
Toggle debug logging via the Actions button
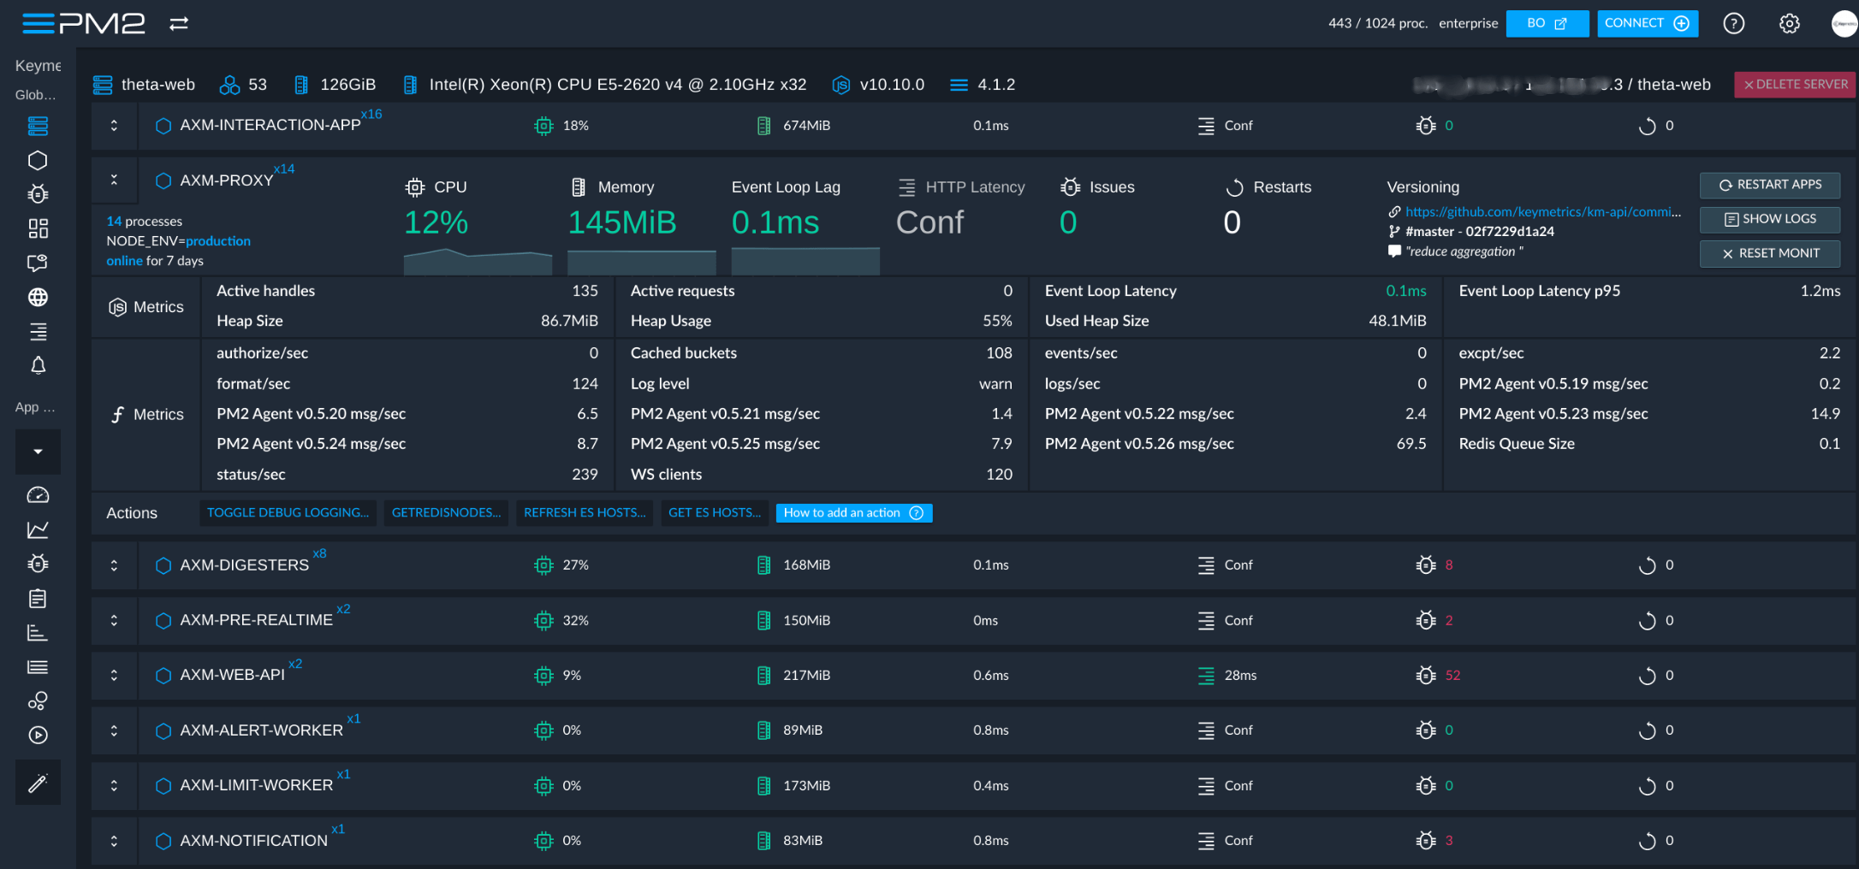click(x=288, y=512)
